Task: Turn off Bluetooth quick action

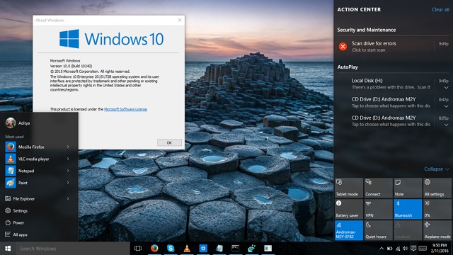Action: click(408, 209)
